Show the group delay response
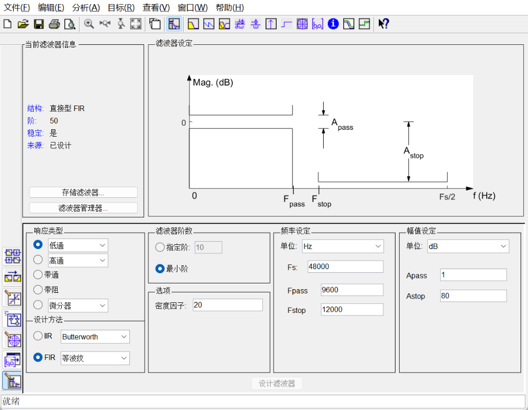Screen dimensions: 528x410 coord(239,24)
